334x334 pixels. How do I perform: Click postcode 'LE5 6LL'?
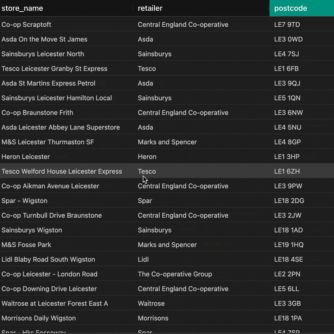286,289
